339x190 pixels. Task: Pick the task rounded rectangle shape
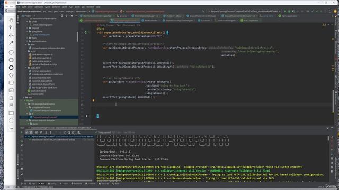pos(11,83)
